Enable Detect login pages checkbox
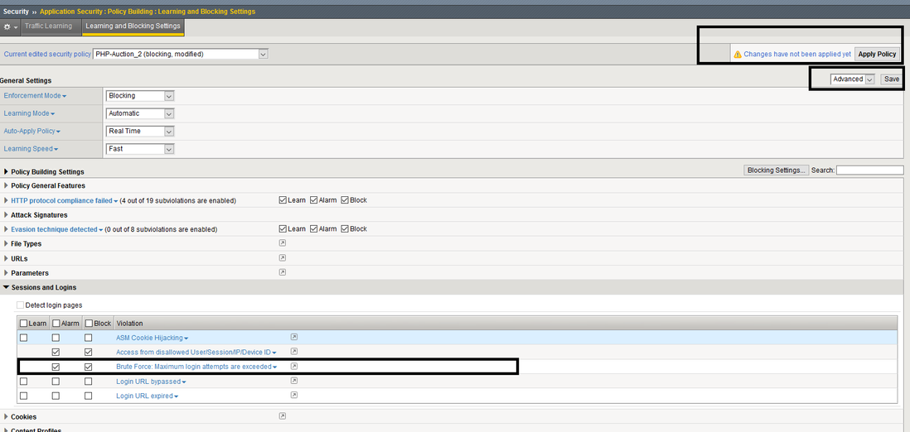The height and width of the screenshot is (432, 910). [21, 305]
